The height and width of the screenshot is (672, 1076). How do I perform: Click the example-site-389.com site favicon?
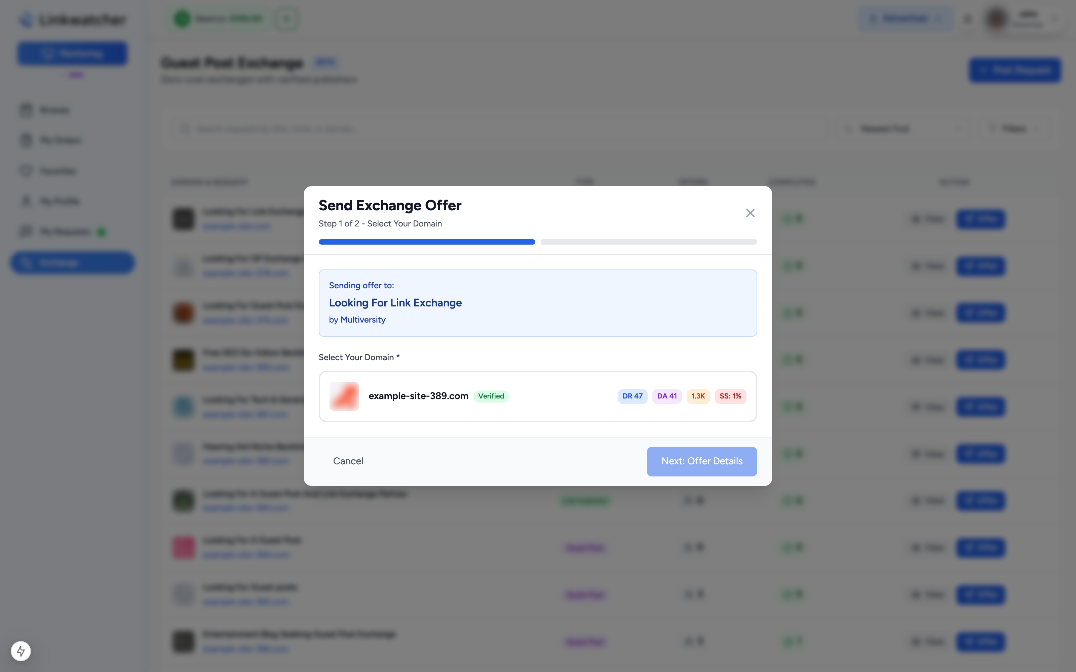344,396
